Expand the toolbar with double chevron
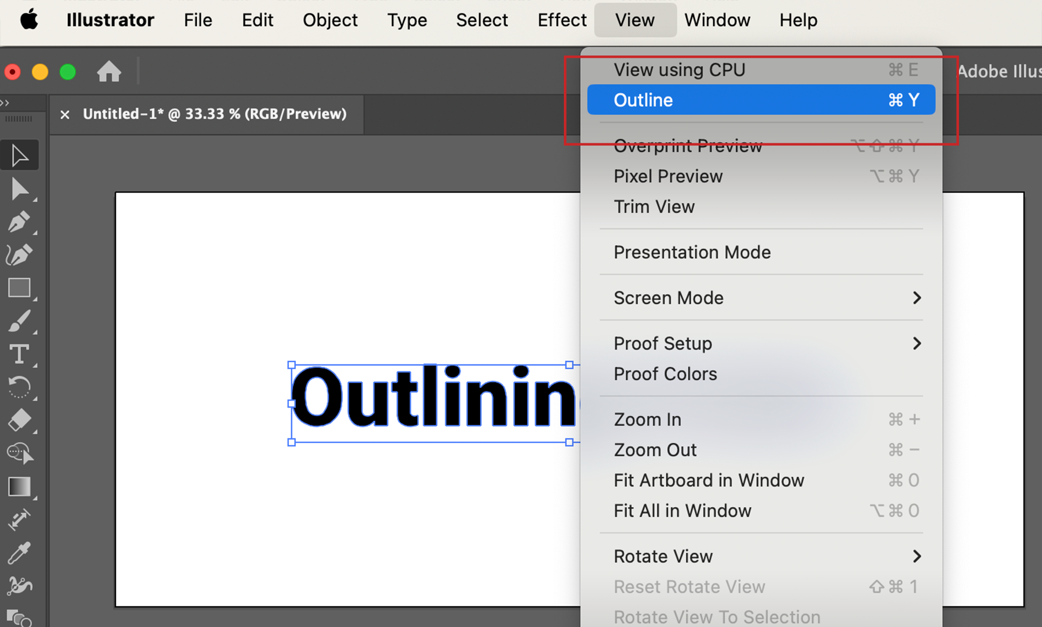 pyautogui.click(x=5, y=102)
